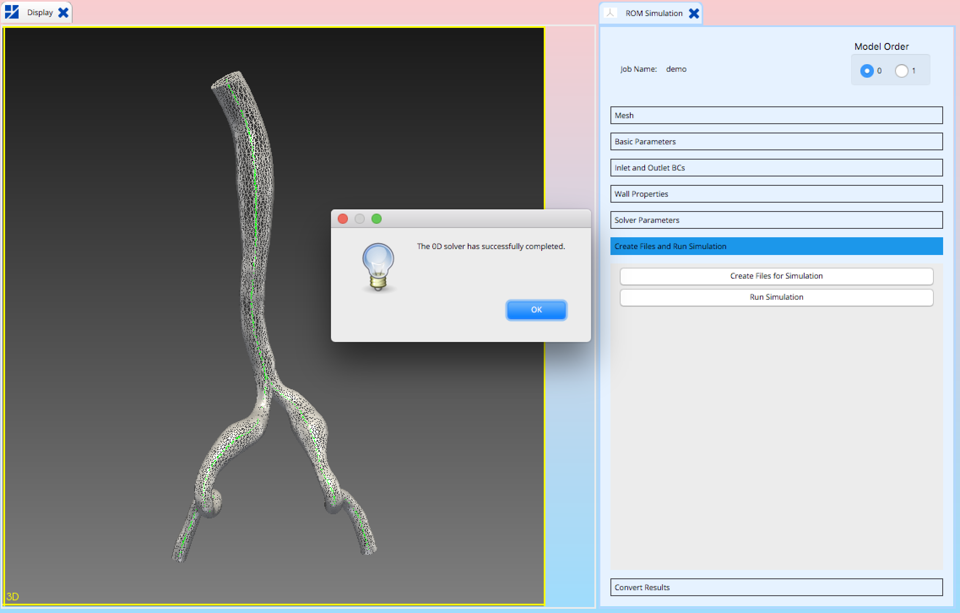This screenshot has width=960, height=613.
Task: Click the green zoom button on the dialog
Action: [x=377, y=219]
